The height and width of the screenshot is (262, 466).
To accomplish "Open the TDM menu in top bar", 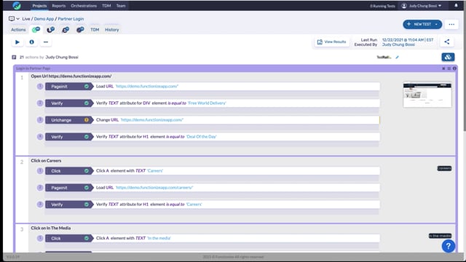I will [106, 6].
